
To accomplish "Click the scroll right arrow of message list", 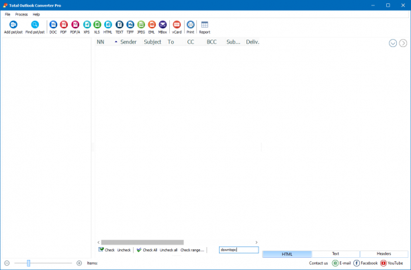I will (257, 242).
